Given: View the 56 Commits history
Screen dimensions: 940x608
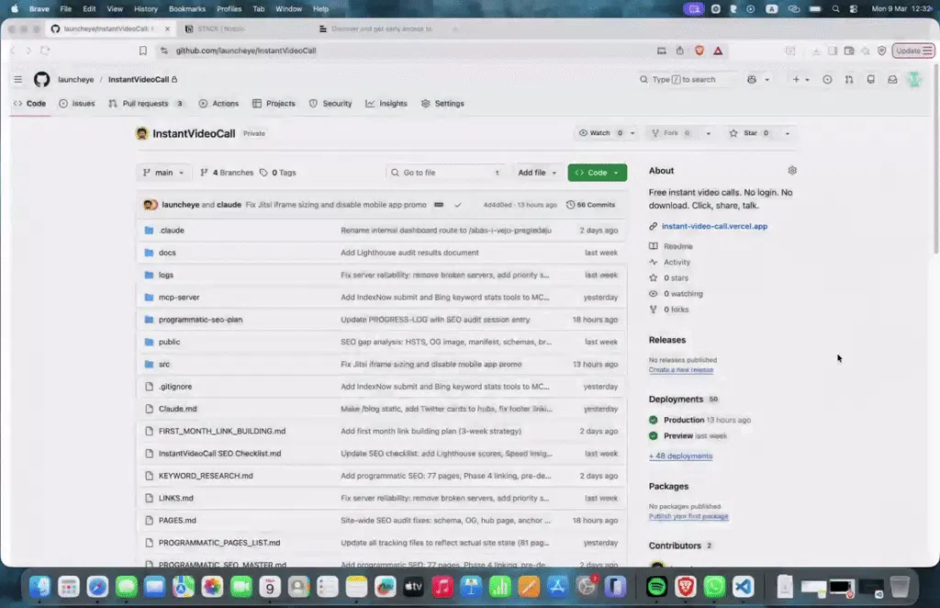Looking at the screenshot, I should coord(590,205).
